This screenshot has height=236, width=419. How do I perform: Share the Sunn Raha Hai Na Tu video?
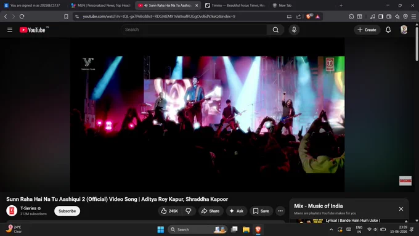pyautogui.click(x=211, y=211)
